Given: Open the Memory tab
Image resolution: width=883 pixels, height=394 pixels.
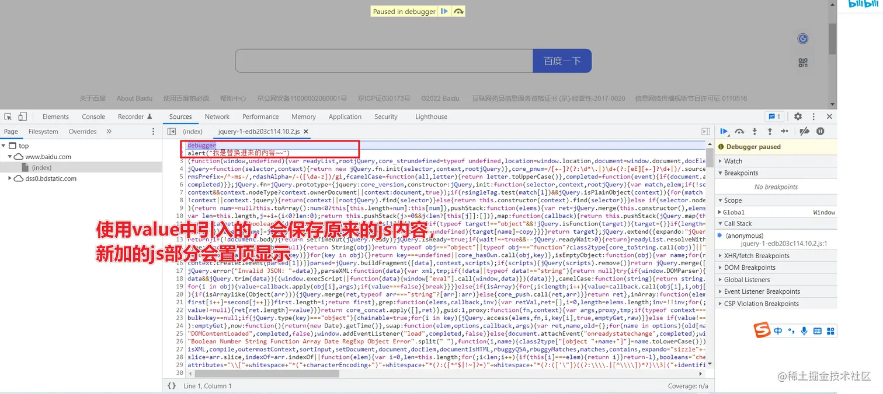Looking at the screenshot, I should pos(304,117).
